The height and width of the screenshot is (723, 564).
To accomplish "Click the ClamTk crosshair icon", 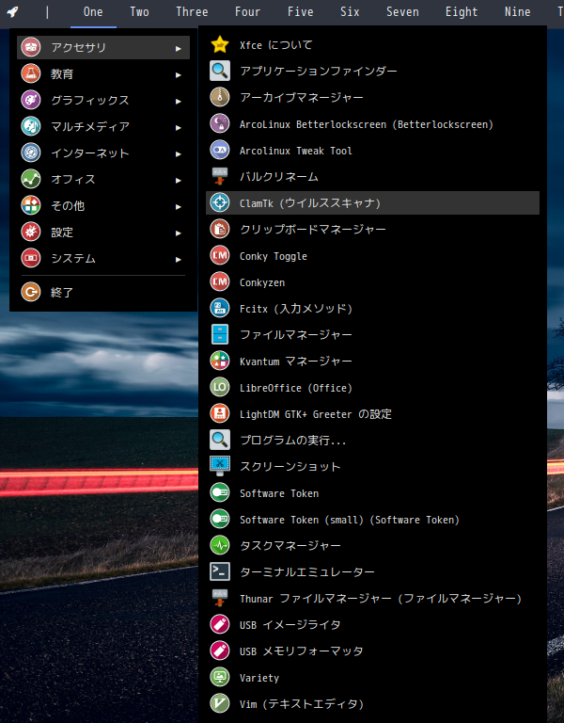I will pyautogui.click(x=220, y=203).
